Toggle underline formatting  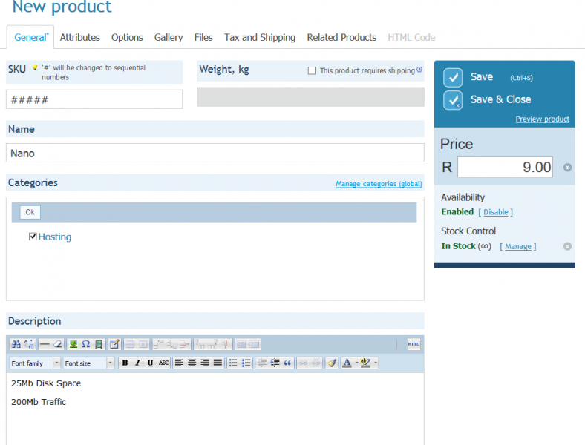[151, 363]
